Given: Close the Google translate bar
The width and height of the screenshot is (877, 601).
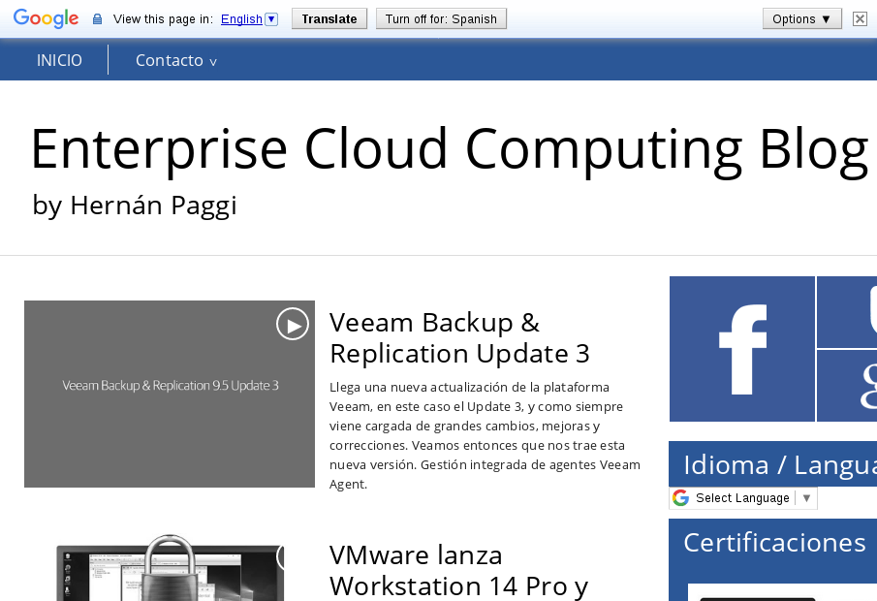Looking at the screenshot, I should [860, 19].
